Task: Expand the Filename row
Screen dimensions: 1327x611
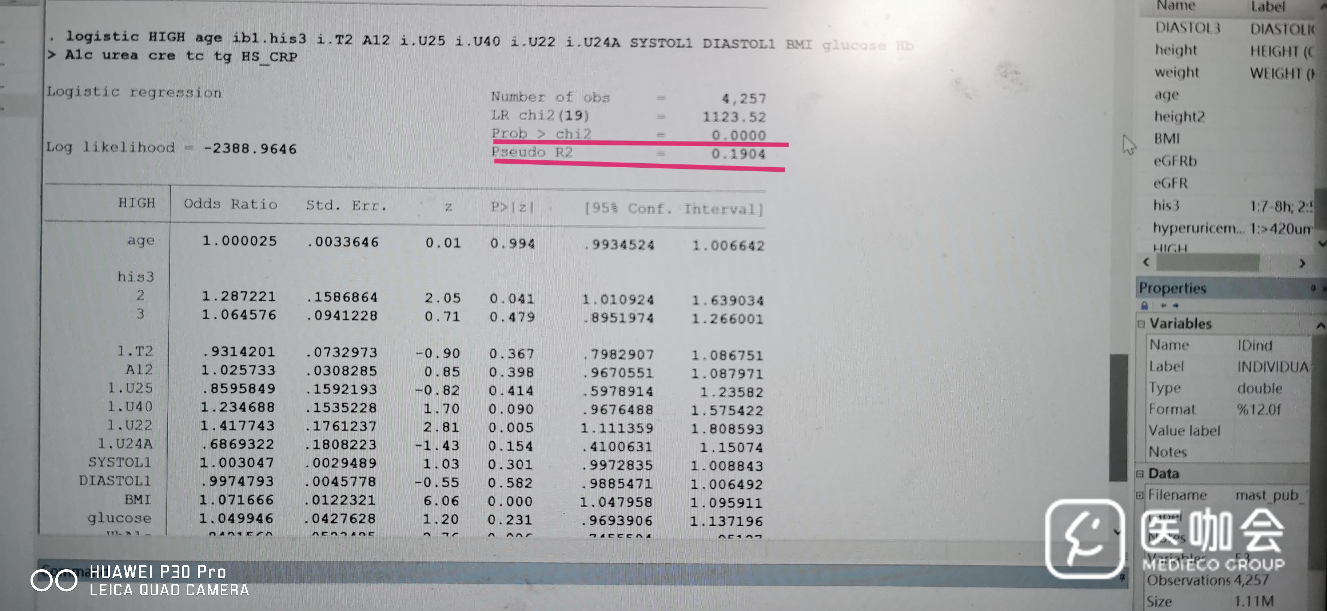Action: (x=1140, y=495)
